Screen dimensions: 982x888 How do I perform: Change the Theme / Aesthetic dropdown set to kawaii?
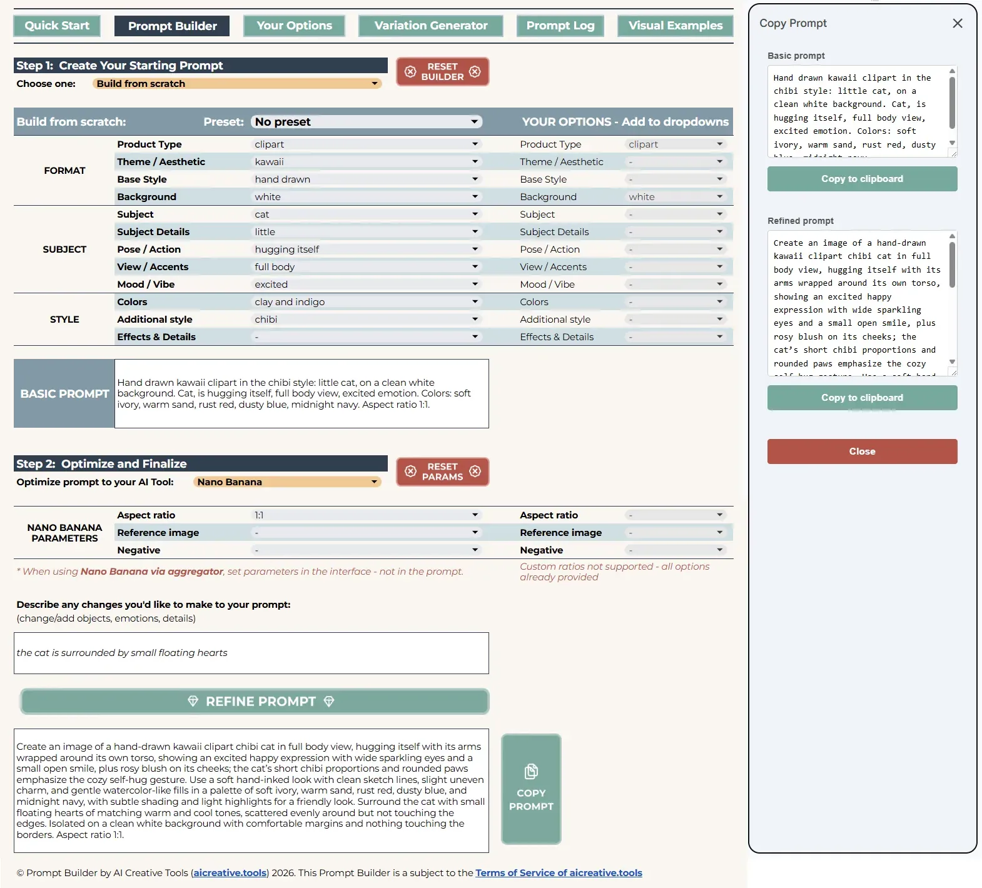[x=367, y=162]
